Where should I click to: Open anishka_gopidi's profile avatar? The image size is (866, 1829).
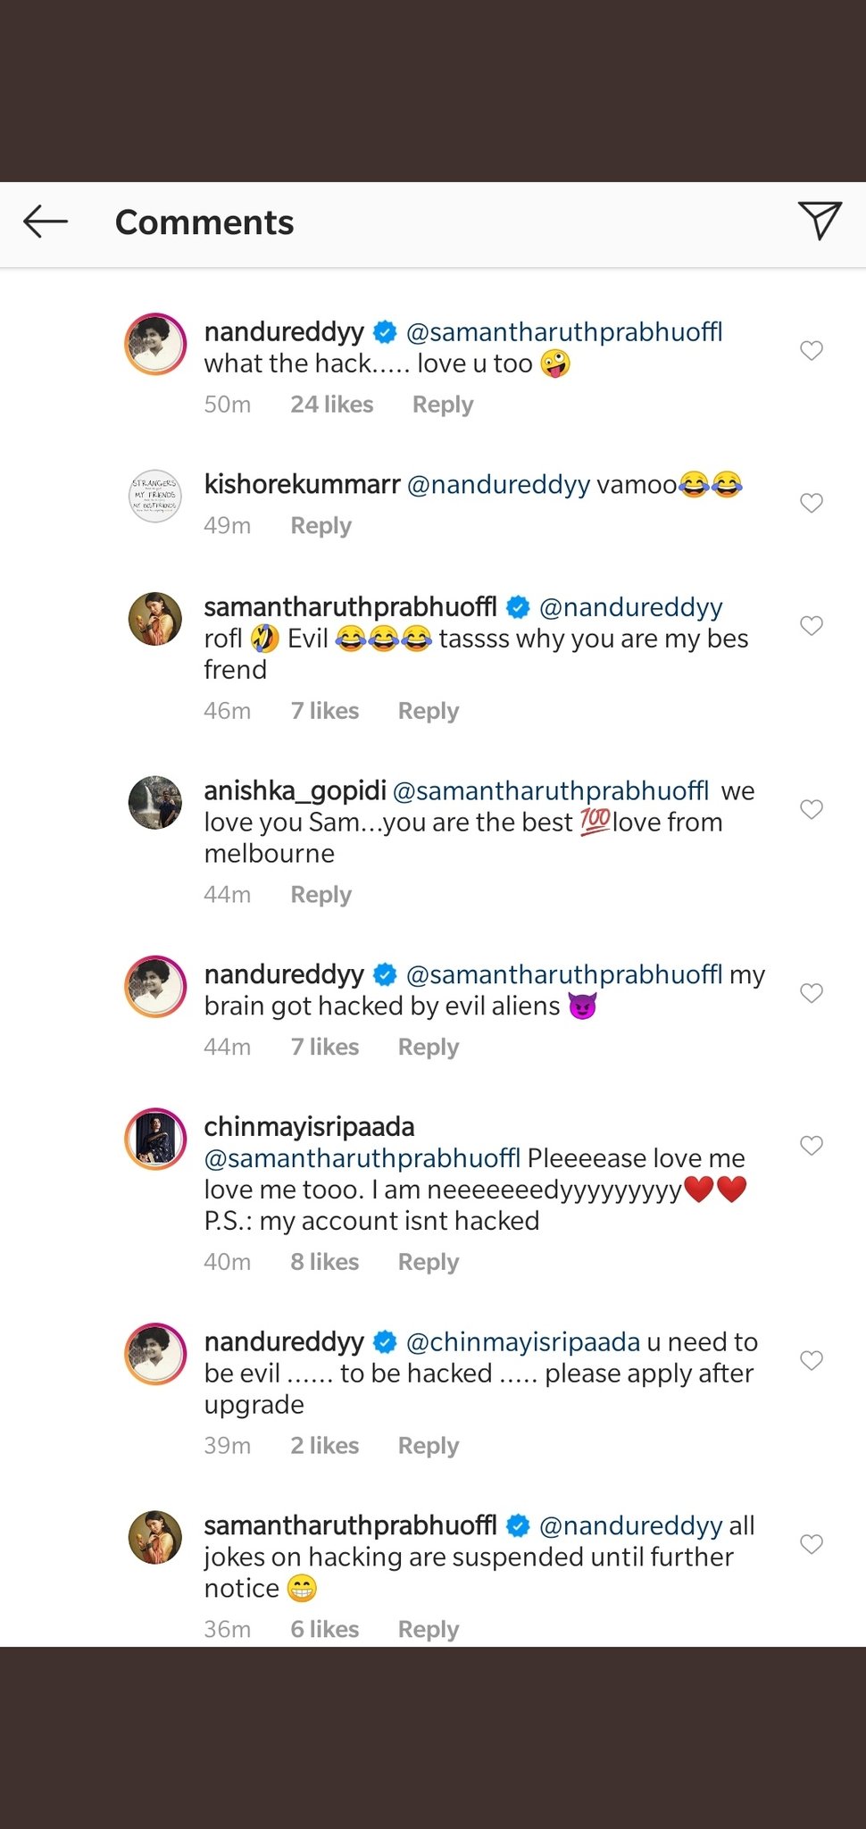(x=155, y=802)
